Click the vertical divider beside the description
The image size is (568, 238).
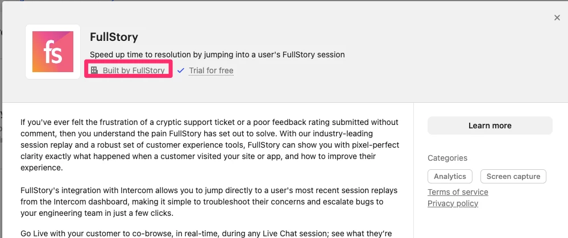[x=413, y=170]
